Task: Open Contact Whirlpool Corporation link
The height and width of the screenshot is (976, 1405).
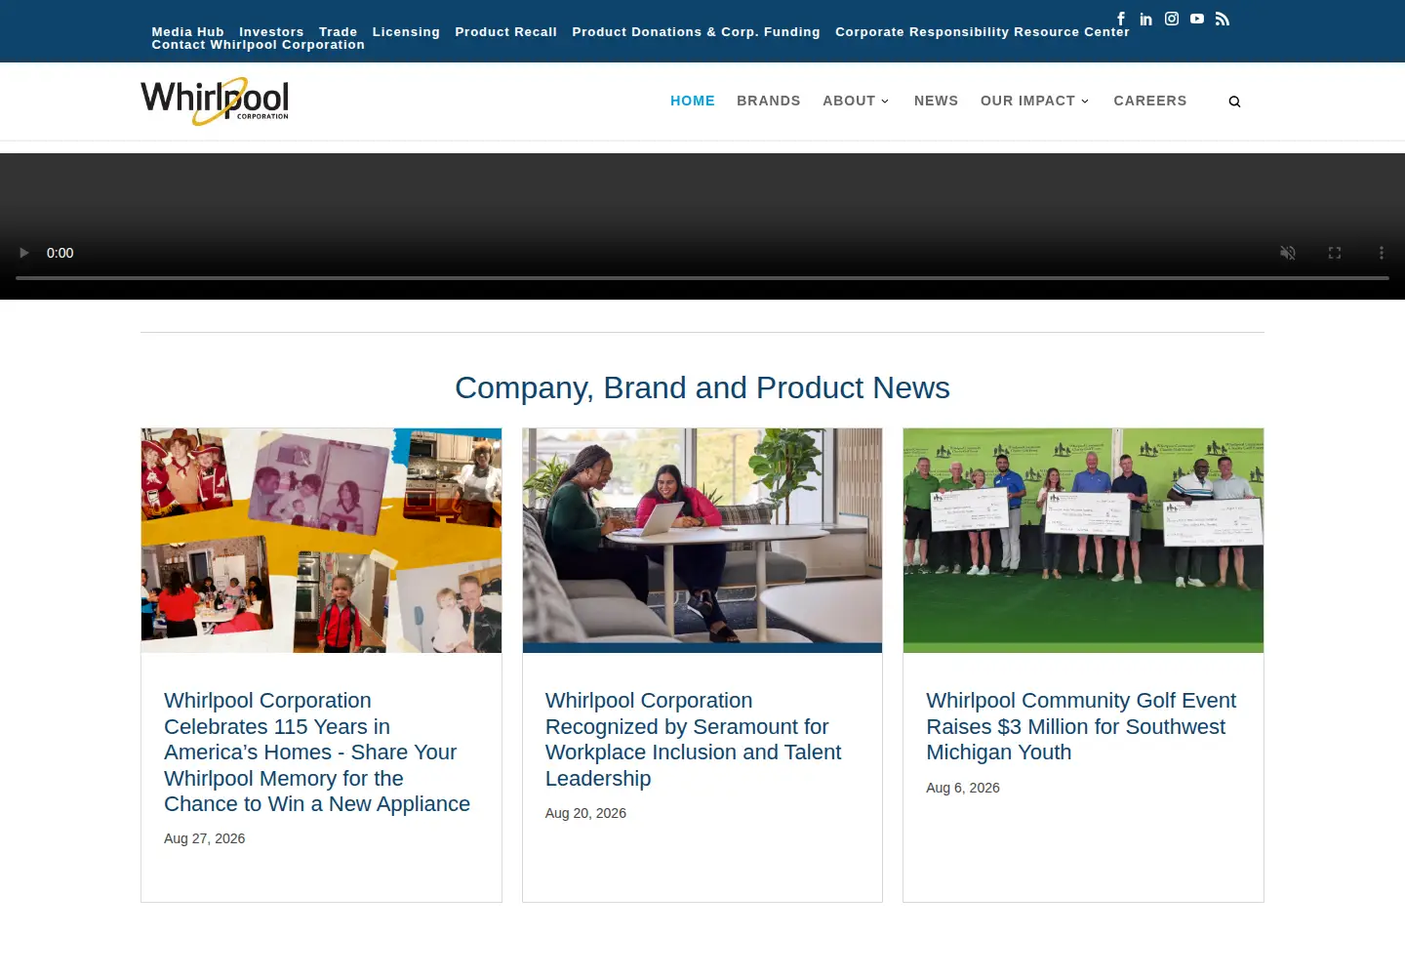Action: [259, 45]
